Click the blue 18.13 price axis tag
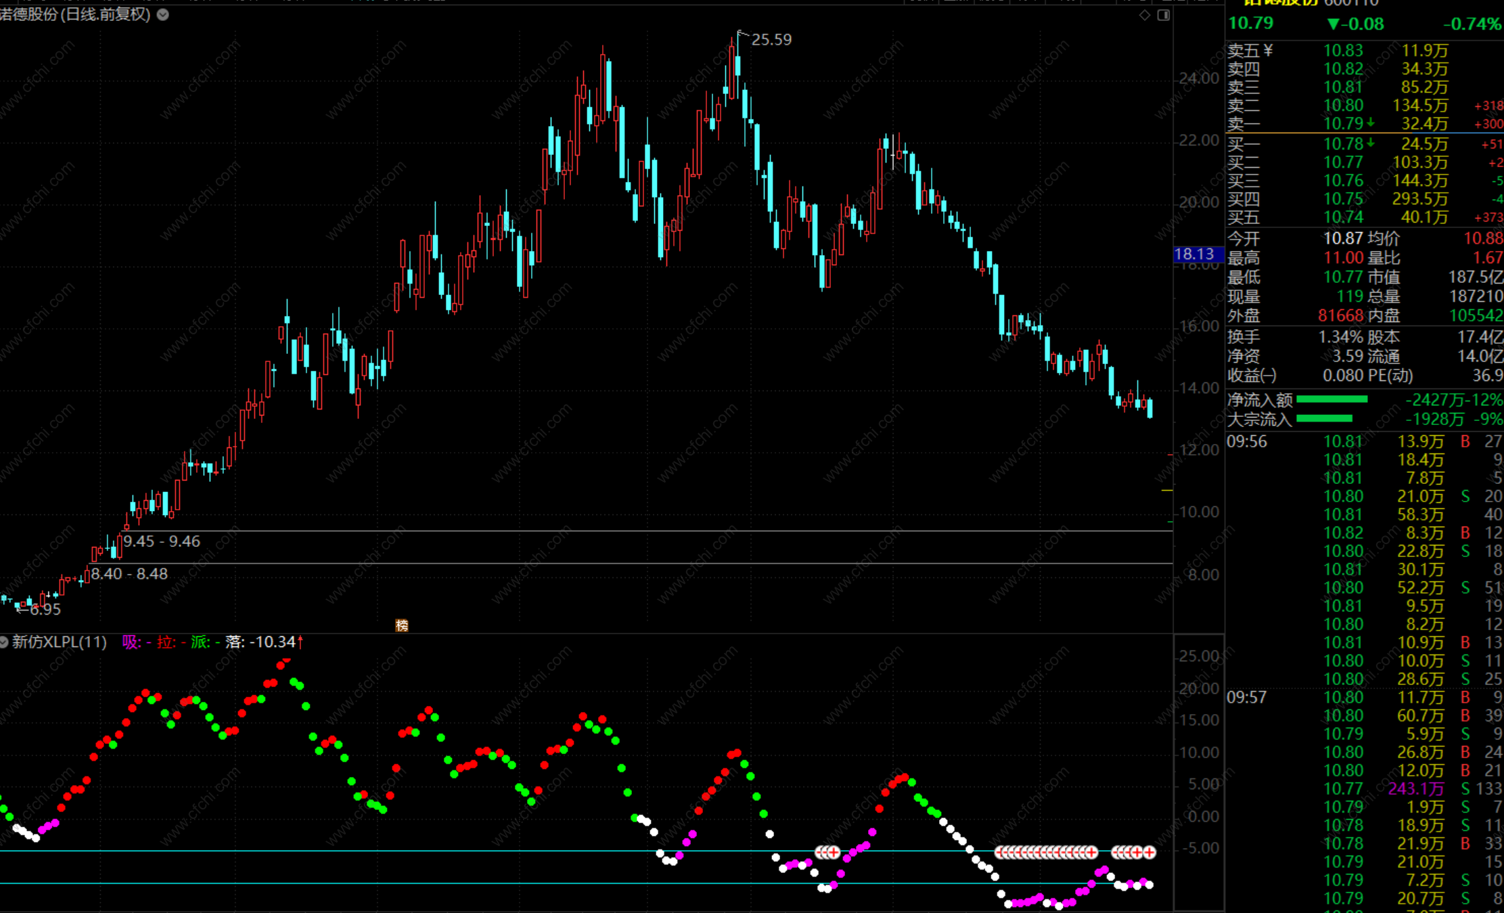This screenshot has height=913, width=1504. click(x=1195, y=254)
